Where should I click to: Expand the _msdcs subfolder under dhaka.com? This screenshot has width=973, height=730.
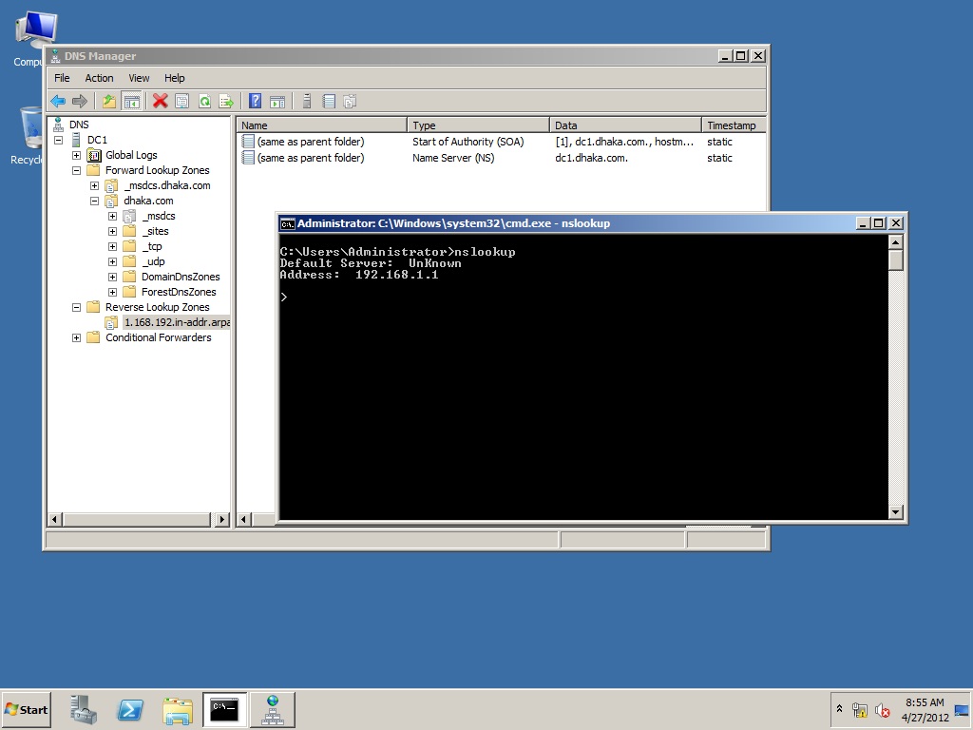pos(112,216)
